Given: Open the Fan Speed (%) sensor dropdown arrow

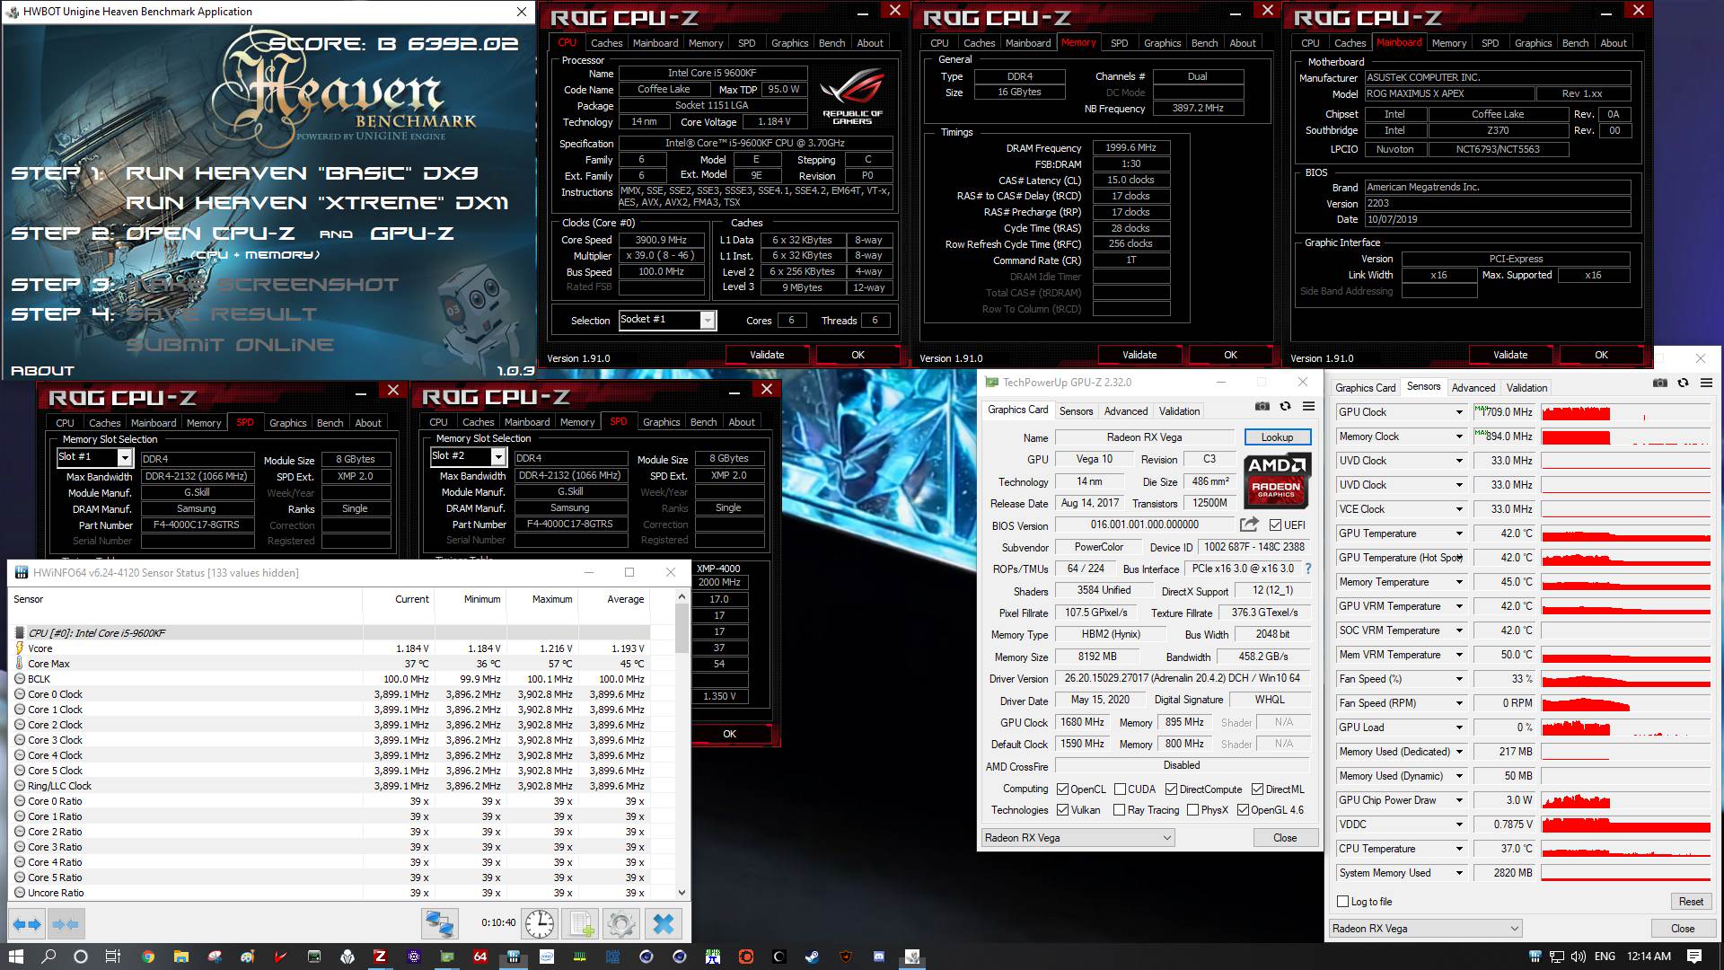Looking at the screenshot, I should coord(1459,679).
